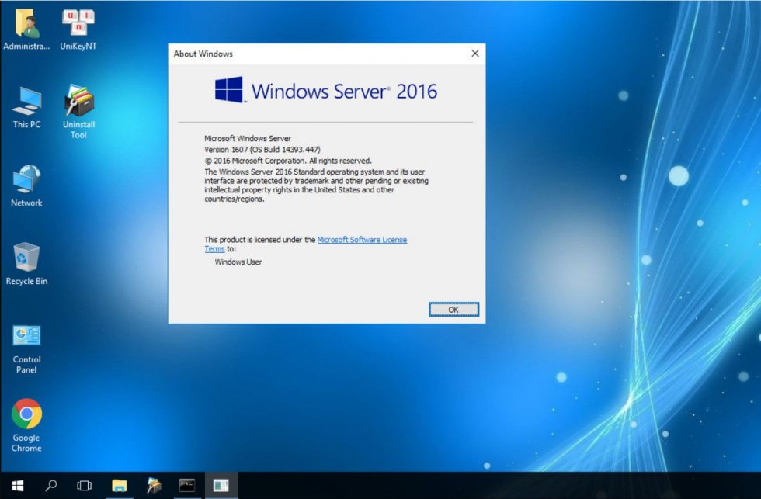Click OK in the About Windows dialog
Screen dimensions: 761x499
point(453,310)
